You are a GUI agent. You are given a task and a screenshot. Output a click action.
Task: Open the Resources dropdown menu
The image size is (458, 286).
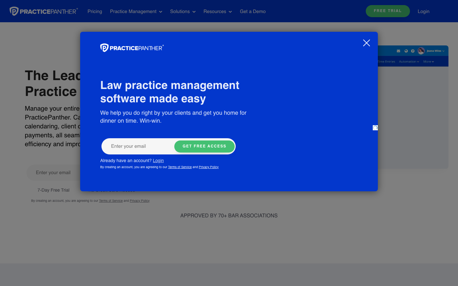click(218, 11)
